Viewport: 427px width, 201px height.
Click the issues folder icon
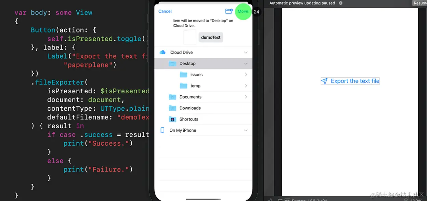click(x=183, y=75)
